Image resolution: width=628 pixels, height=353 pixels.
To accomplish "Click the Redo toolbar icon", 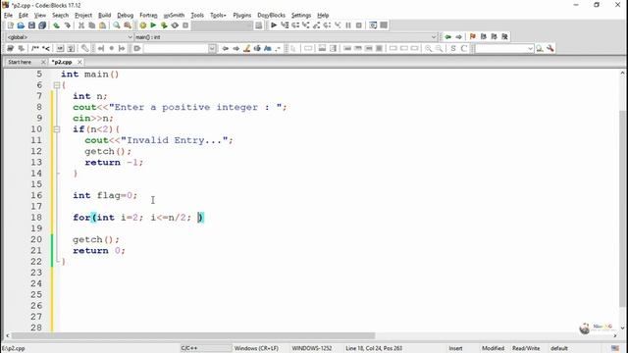I will click(x=68, y=25).
